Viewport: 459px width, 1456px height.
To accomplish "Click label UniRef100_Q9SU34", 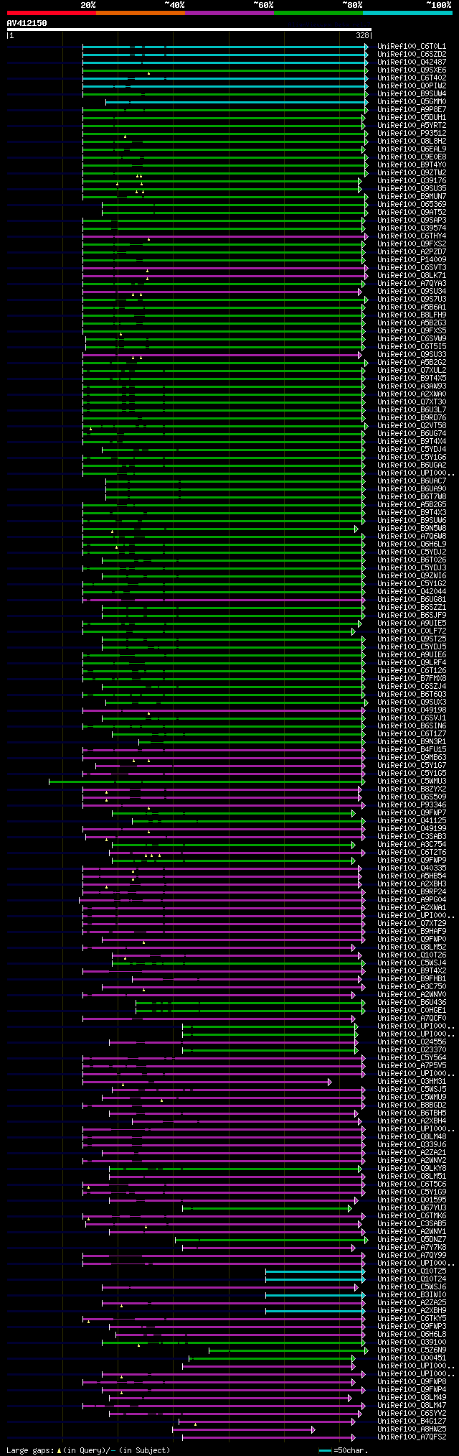I will point(412,292).
